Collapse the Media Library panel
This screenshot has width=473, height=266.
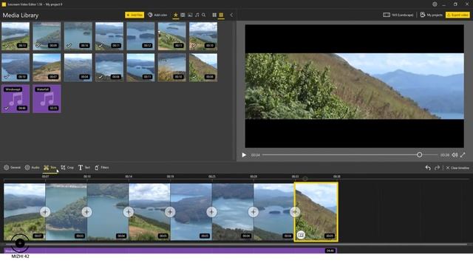pos(231,15)
